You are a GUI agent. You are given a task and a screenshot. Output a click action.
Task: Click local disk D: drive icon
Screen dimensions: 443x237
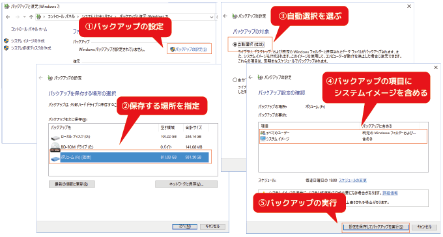coord(55,137)
